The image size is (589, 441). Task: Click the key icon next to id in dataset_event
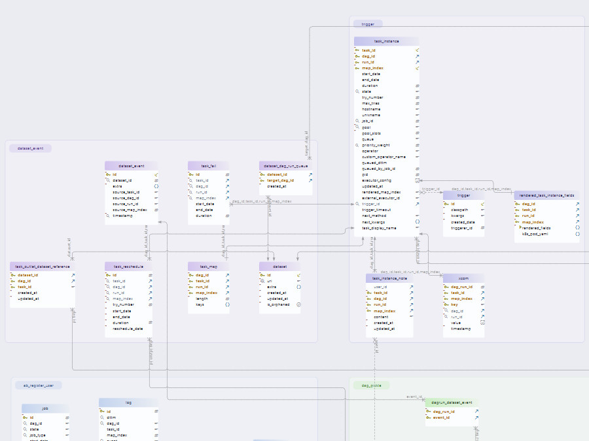pyautogui.click(x=107, y=174)
